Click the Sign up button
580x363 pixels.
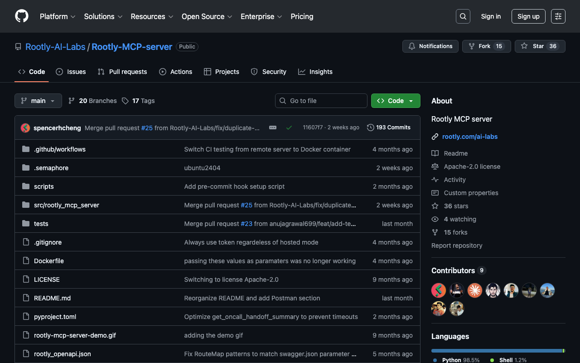(x=528, y=16)
